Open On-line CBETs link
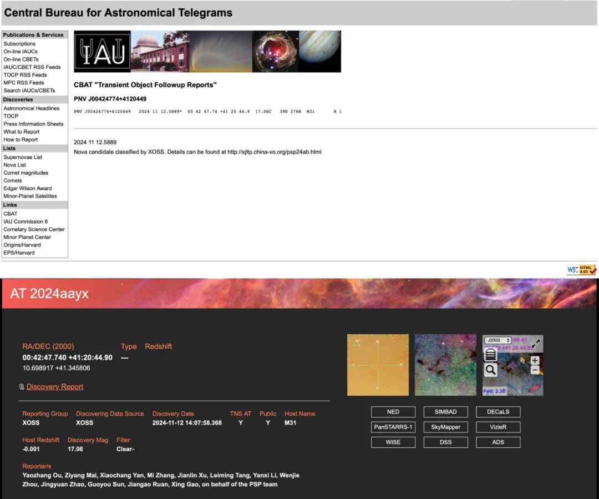The image size is (599, 499). pos(21,59)
